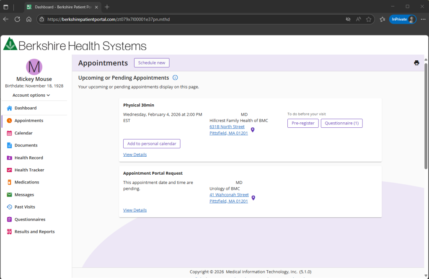Click the info icon beside Upcoming Appointments

175,77
